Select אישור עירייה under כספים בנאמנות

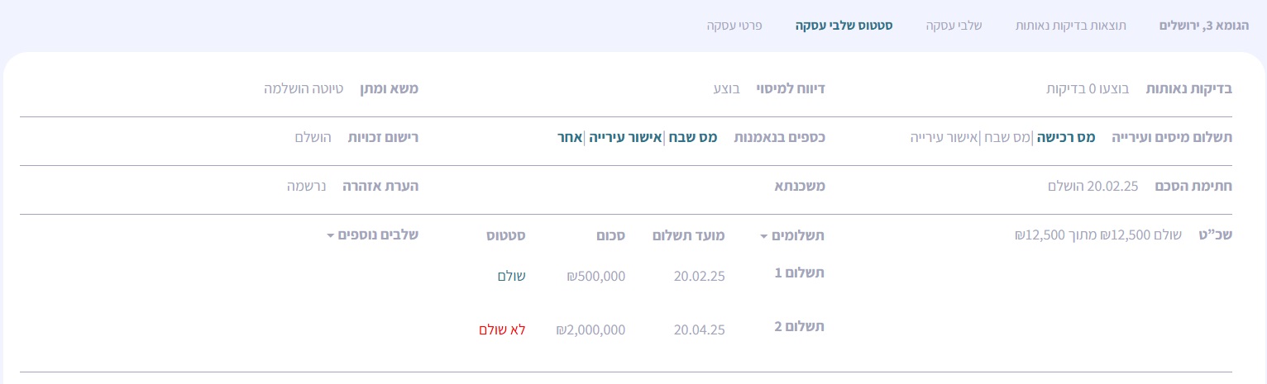pos(626,138)
